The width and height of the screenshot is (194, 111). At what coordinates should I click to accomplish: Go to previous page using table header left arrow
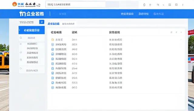click(176, 32)
